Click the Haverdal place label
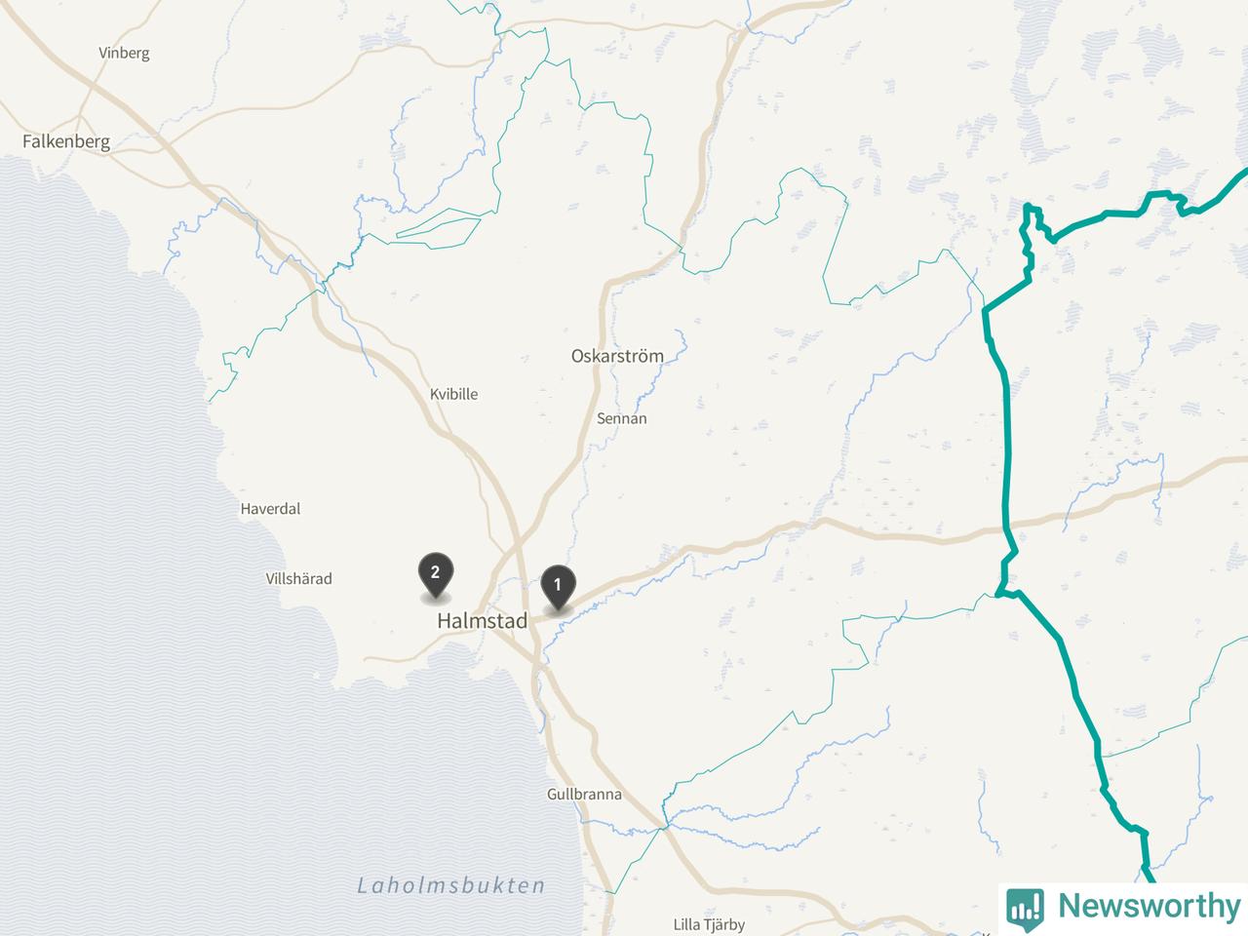The width and height of the screenshot is (1248, 936). (x=270, y=509)
